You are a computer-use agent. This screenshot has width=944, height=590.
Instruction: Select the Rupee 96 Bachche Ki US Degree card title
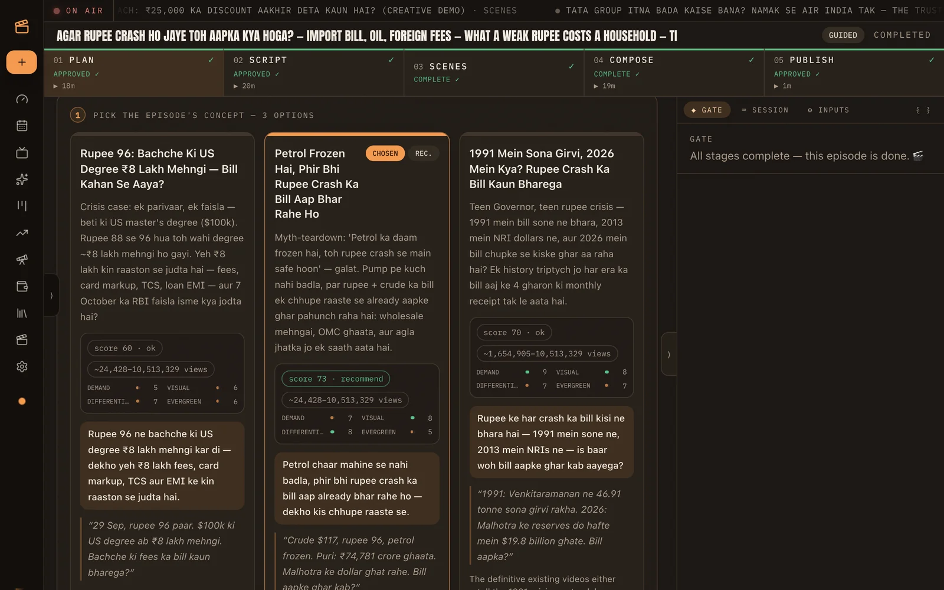[x=159, y=169]
